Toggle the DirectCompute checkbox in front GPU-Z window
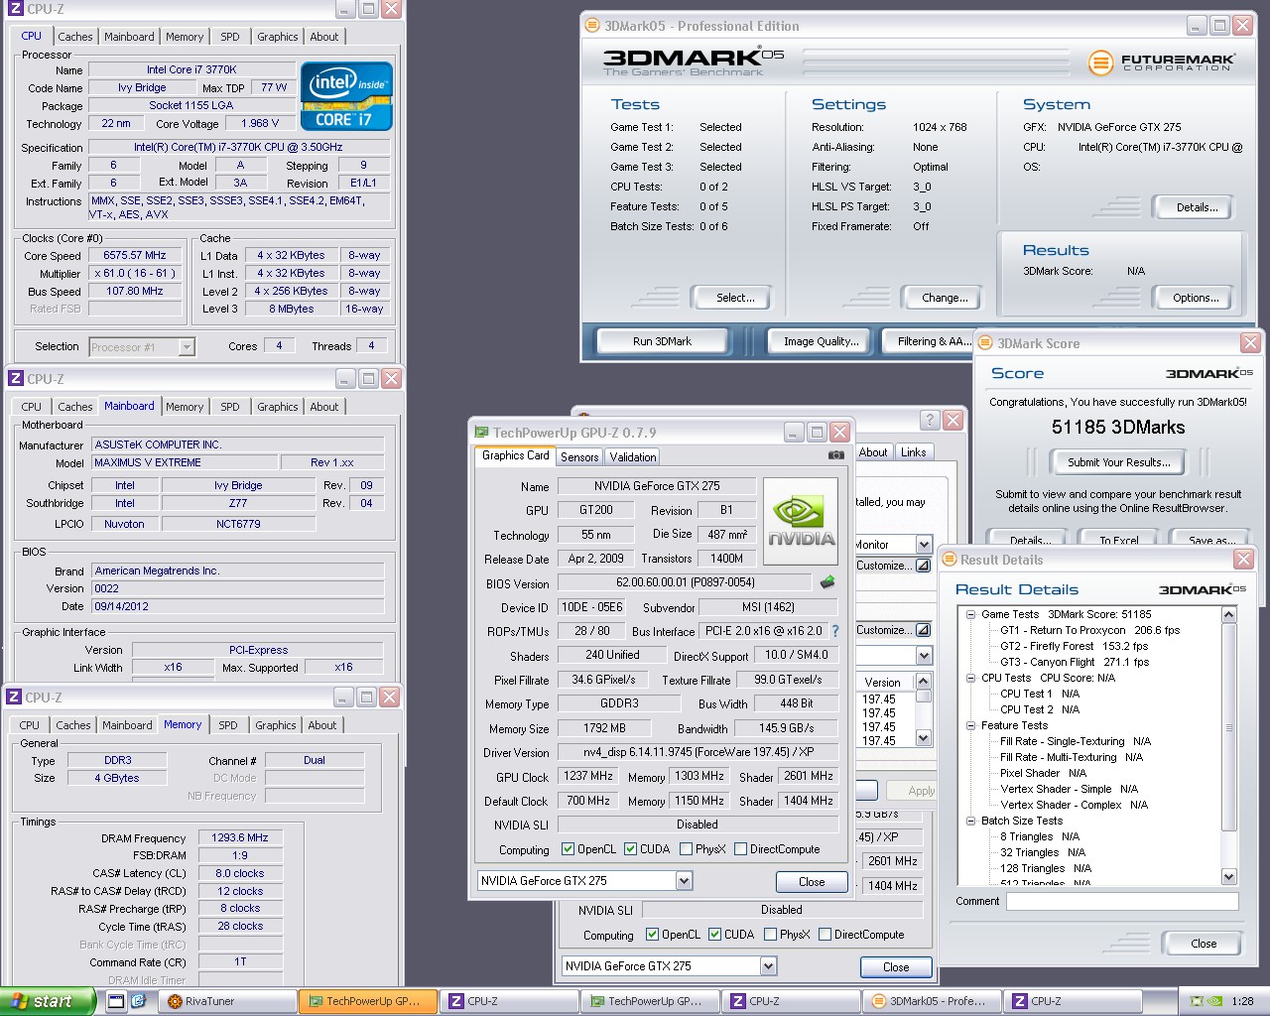The image size is (1270, 1016). [740, 849]
